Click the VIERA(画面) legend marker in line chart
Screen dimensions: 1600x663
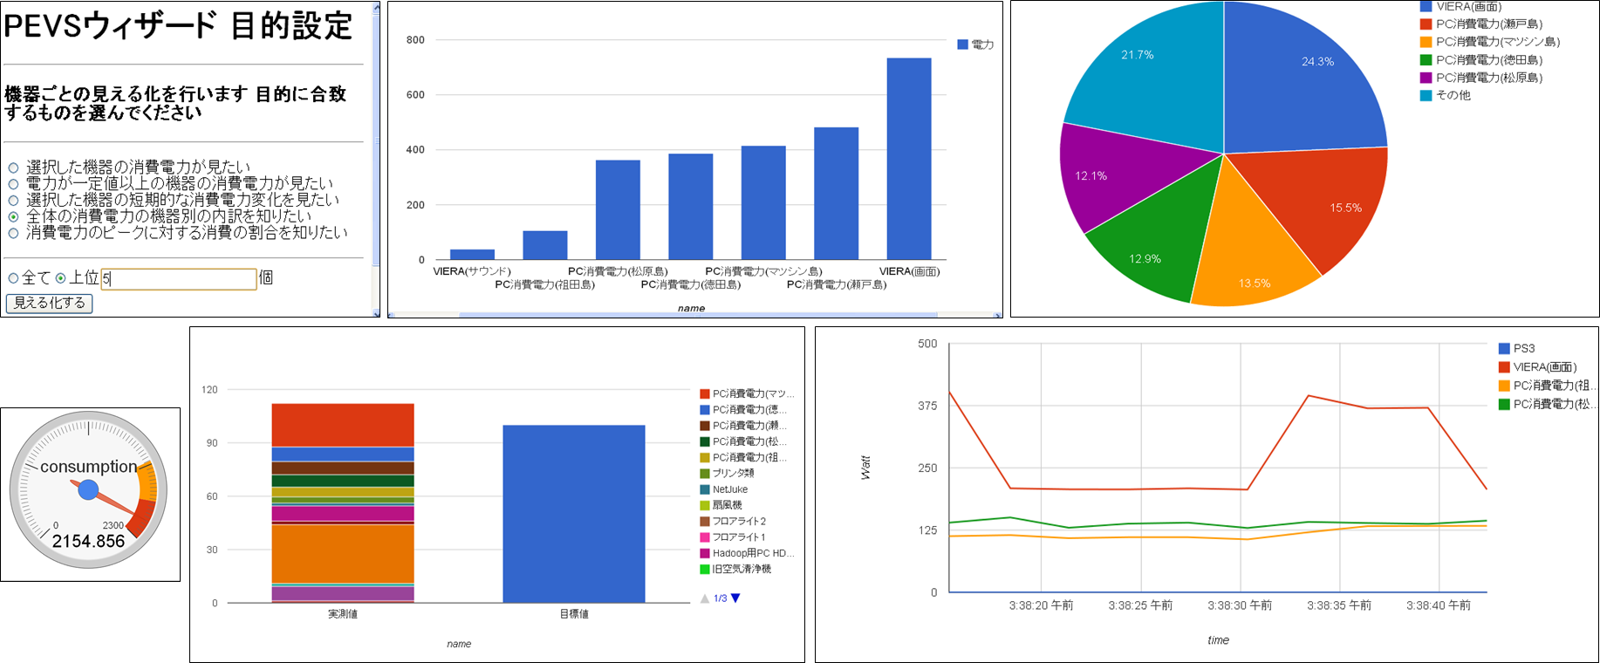click(x=1504, y=367)
